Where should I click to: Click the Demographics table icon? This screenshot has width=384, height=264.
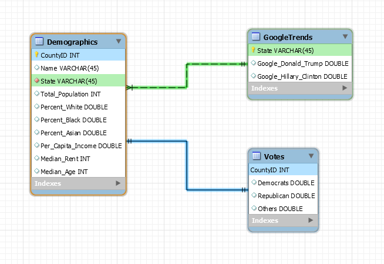[x=39, y=41]
